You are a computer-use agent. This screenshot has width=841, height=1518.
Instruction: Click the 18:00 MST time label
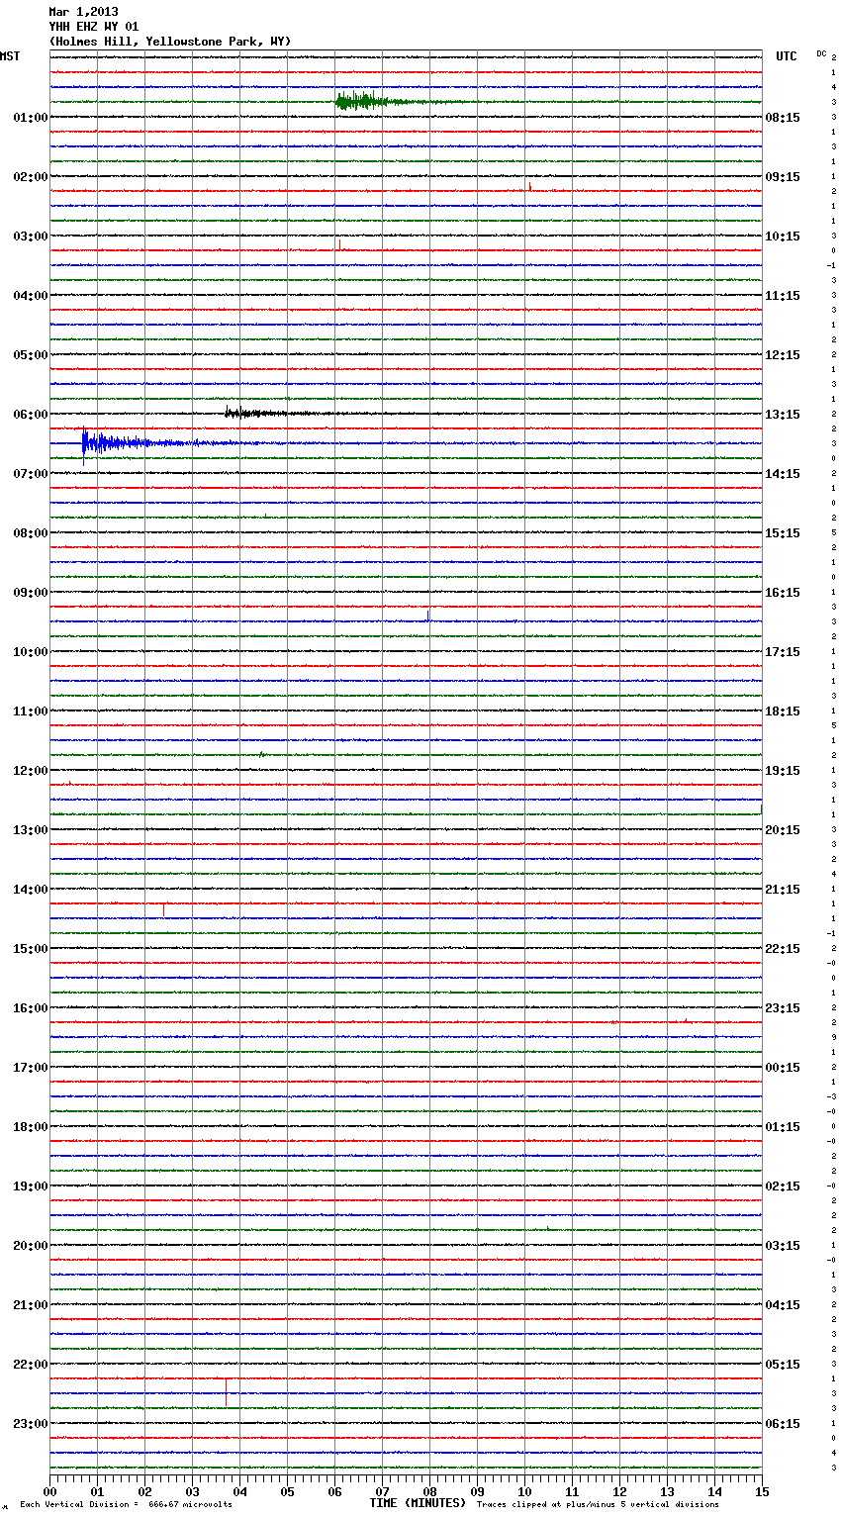click(31, 1127)
